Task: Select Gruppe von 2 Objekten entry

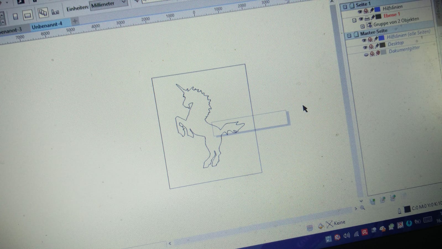Action: (x=396, y=22)
